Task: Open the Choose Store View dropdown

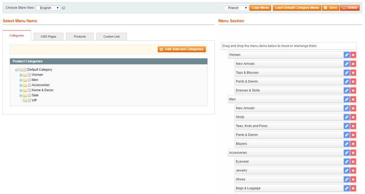Action: 48,8
